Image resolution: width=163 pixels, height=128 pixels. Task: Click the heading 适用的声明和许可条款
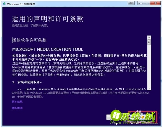(48, 19)
